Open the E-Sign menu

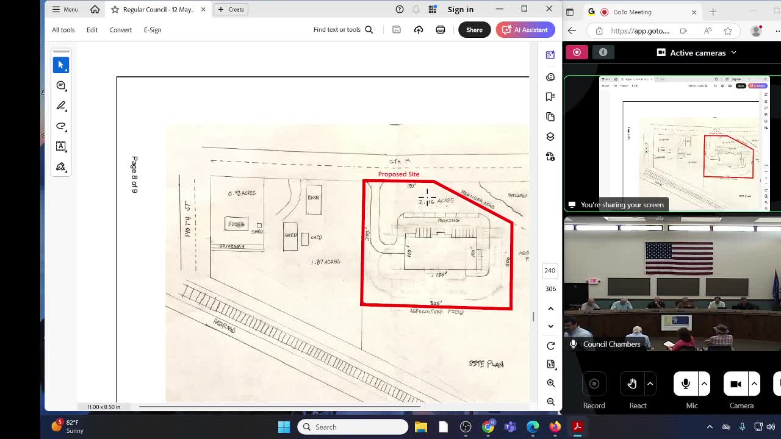click(x=153, y=30)
